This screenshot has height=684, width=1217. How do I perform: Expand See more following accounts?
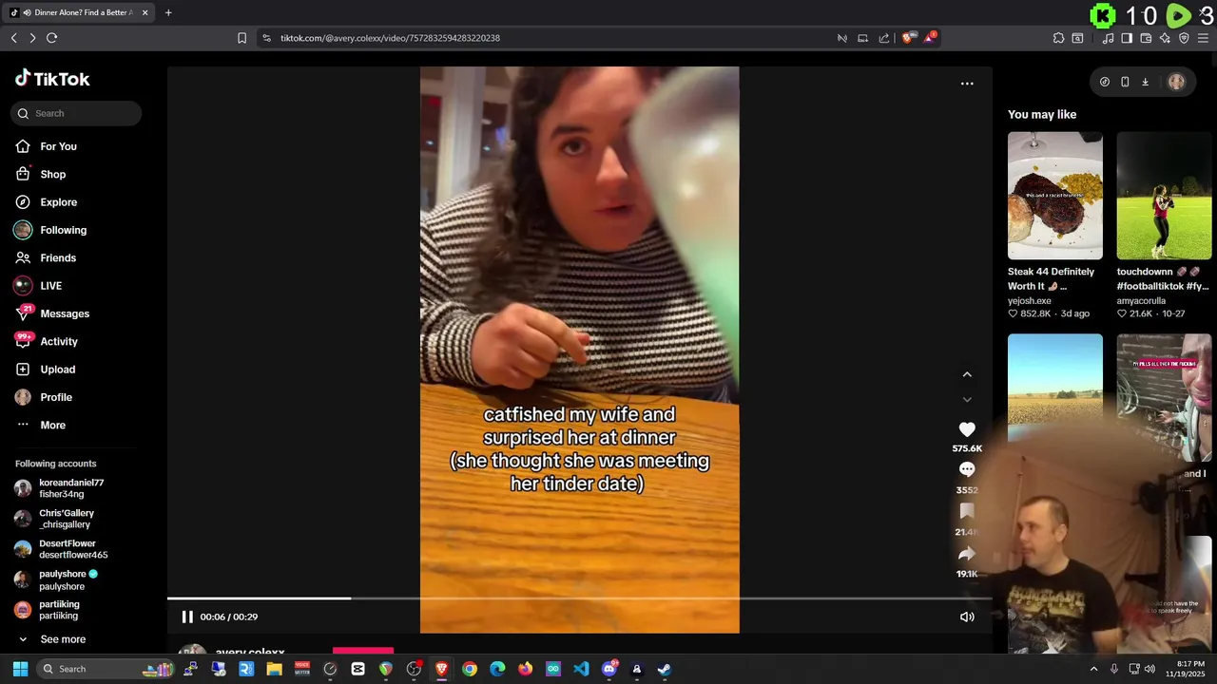[x=63, y=639]
